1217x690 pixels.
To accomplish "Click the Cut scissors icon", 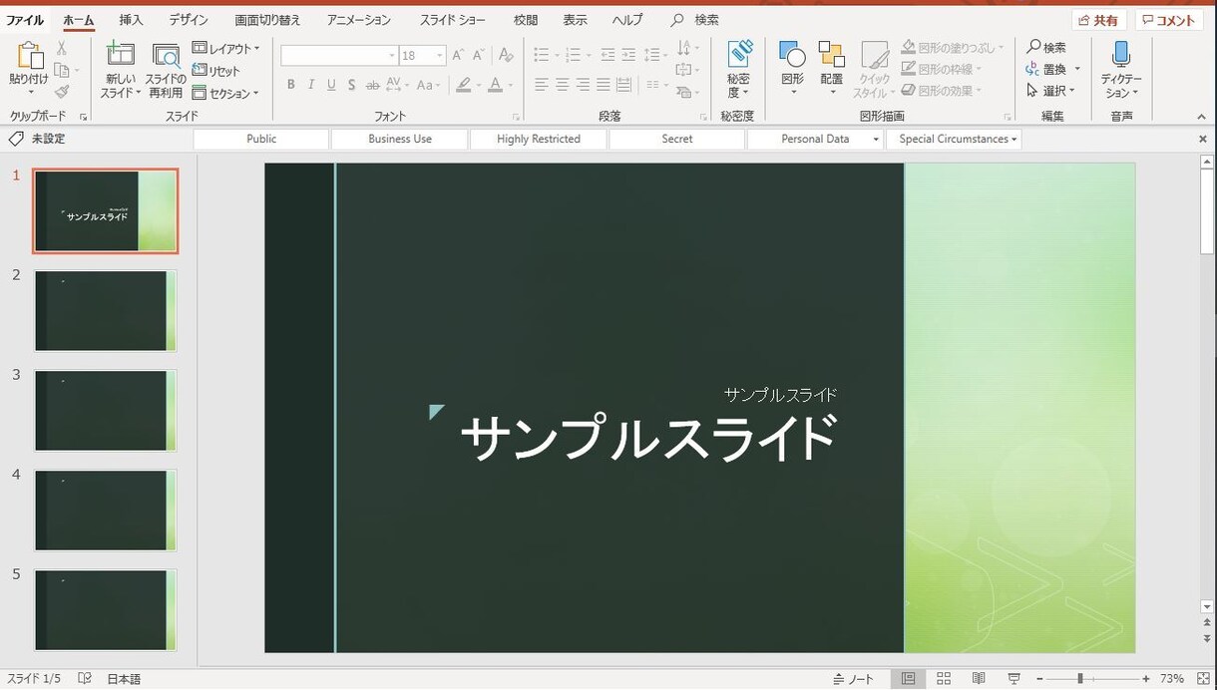I will [x=62, y=48].
